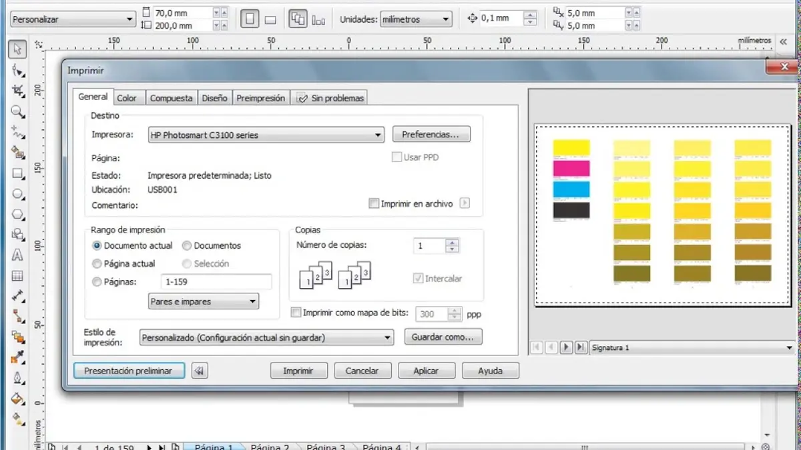This screenshot has height=450, width=801.
Task: Select the Text tool
Action: click(x=17, y=255)
